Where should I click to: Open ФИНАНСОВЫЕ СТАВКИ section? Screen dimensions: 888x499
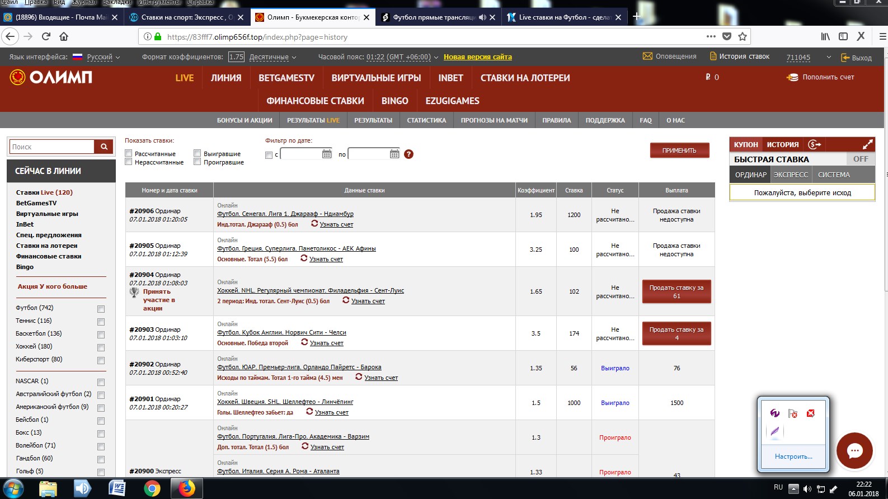315,101
